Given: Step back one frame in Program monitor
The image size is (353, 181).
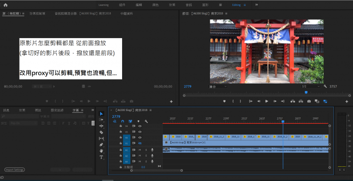Looking at the screenshot, I should pos(259,101).
